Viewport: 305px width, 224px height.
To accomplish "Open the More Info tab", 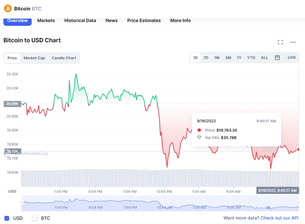I will (x=180, y=21).
